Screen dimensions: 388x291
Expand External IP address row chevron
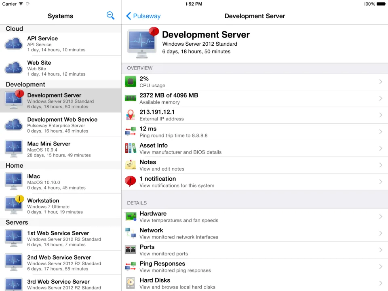[381, 115]
